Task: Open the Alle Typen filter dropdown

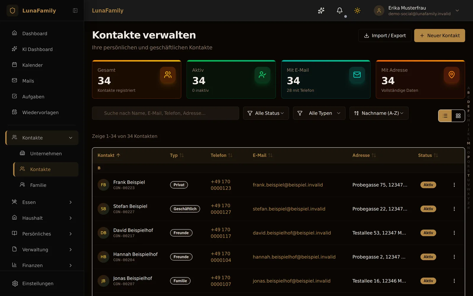Action: pyautogui.click(x=319, y=113)
